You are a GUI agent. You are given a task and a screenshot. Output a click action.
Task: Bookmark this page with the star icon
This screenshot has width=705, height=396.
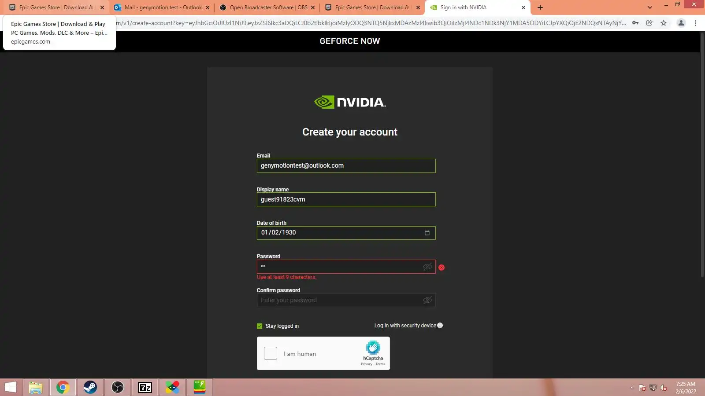point(664,23)
